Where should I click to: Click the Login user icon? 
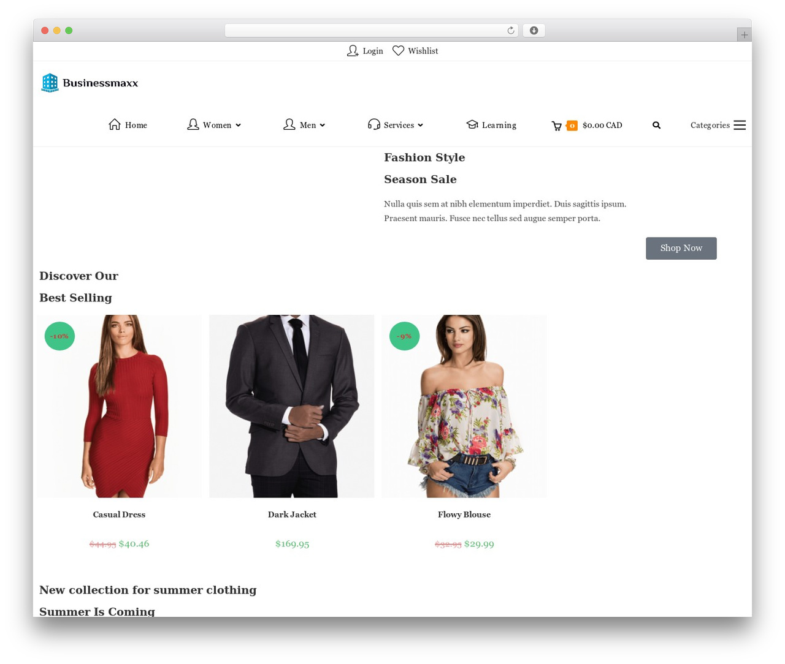pyautogui.click(x=353, y=51)
